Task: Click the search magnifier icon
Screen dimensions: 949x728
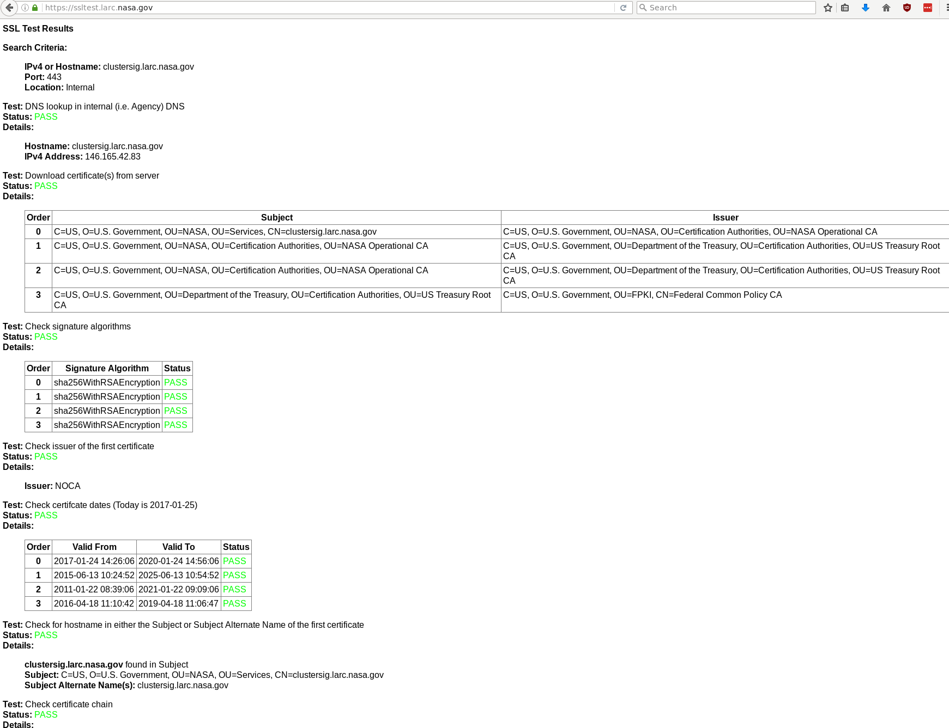Action: (x=643, y=8)
